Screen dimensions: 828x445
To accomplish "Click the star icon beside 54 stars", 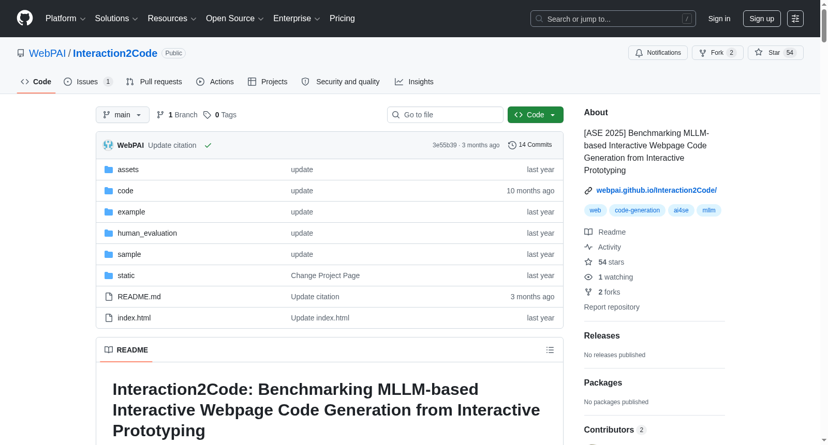I will click(x=588, y=262).
